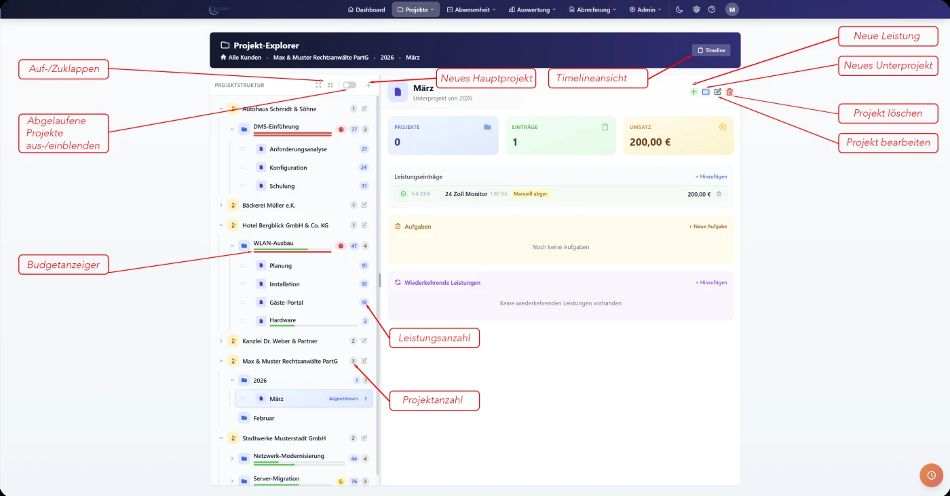Go to Dashboard in the top navigation

pyautogui.click(x=366, y=9)
